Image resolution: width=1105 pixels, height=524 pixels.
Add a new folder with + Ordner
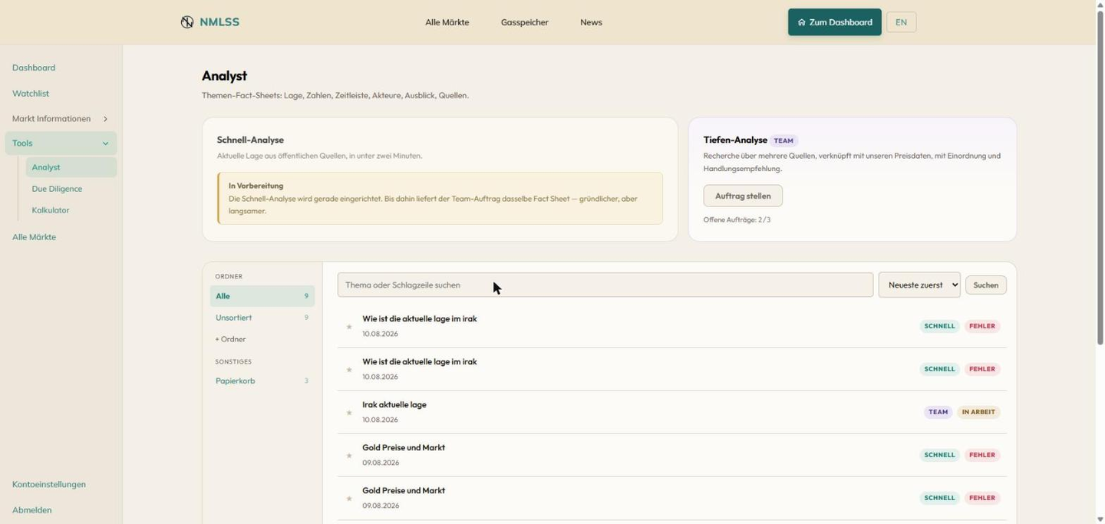231,339
